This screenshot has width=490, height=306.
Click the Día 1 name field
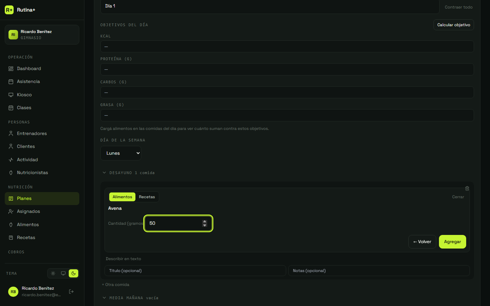270,6
